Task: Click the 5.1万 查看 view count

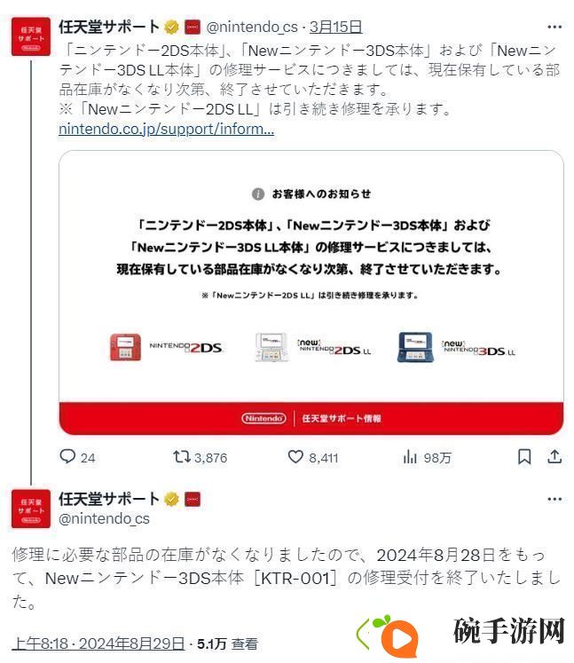Action: (227, 644)
